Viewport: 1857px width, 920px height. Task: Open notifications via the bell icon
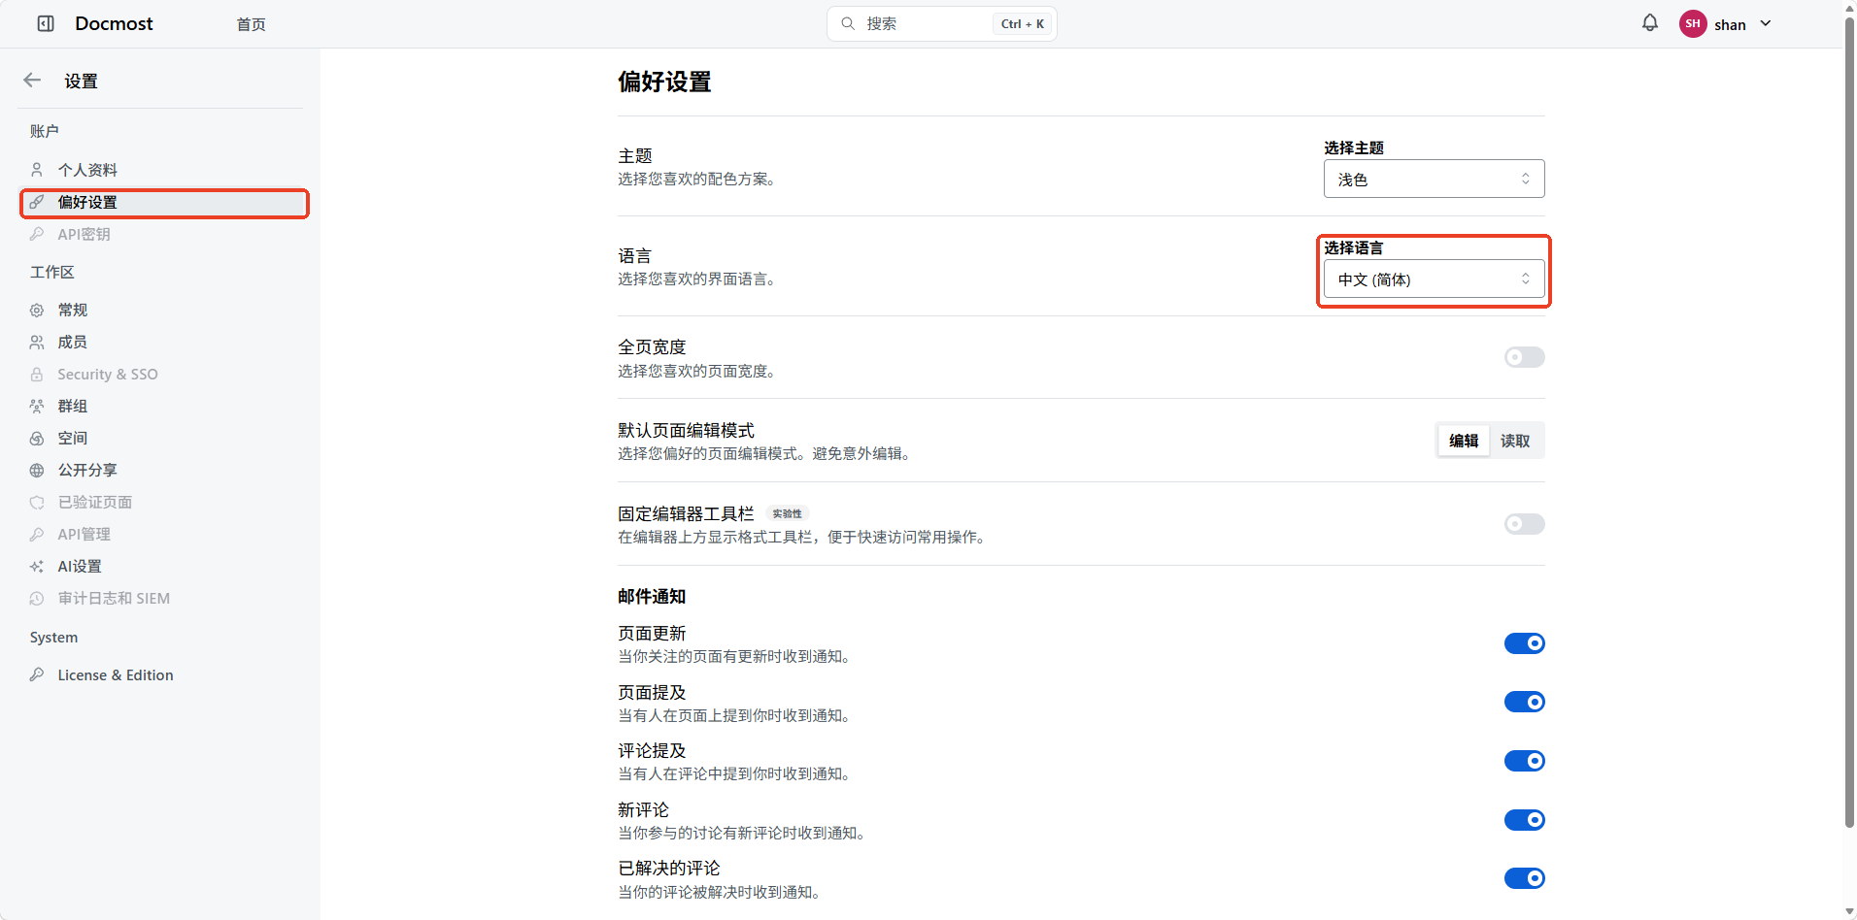coord(1650,23)
